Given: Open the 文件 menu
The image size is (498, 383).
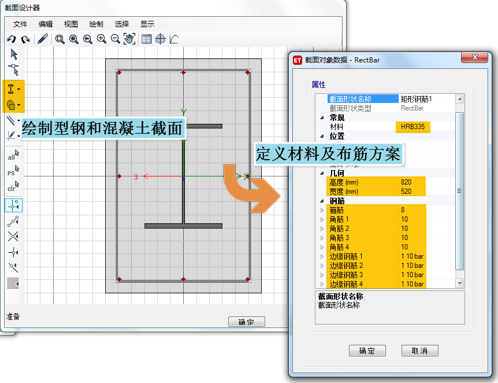Looking at the screenshot, I should (20, 24).
